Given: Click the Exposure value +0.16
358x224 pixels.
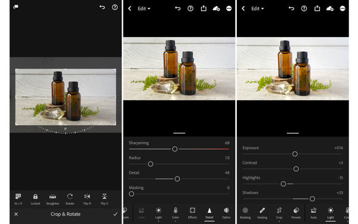Looking at the screenshot, I should (338, 148).
